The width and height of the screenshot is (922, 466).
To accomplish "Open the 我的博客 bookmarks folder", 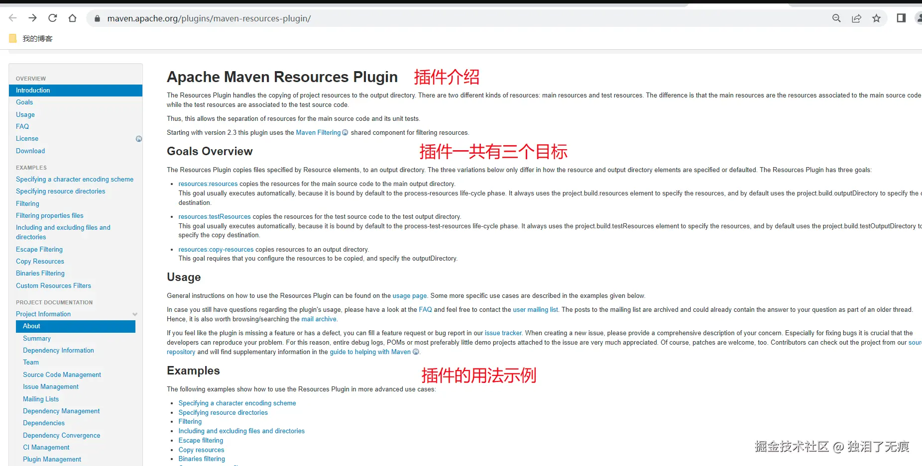I will (x=31, y=39).
